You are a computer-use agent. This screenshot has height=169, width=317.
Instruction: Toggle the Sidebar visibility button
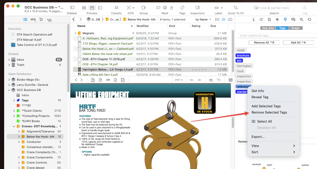72,8
